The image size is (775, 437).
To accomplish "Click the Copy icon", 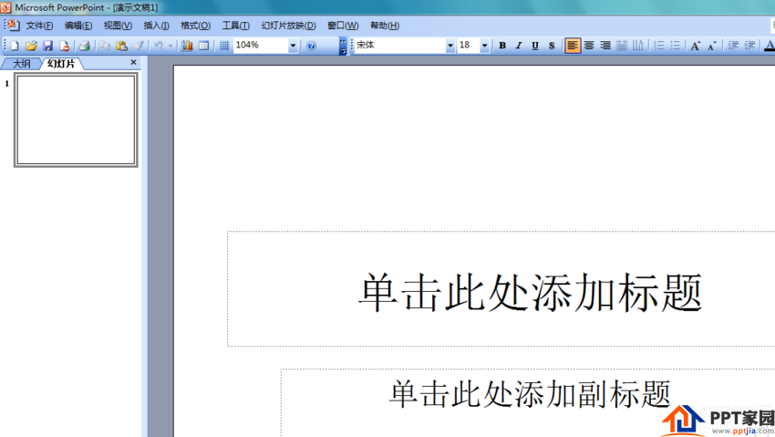I will [105, 46].
